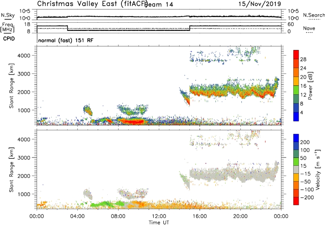Click the Nave legend label

(x=309, y=28)
